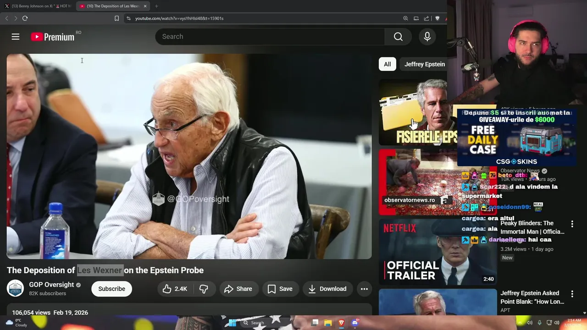The width and height of the screenshot is (587, 330).
Task: Open Brave browser taskbar icon
Action: pos(341,323)
